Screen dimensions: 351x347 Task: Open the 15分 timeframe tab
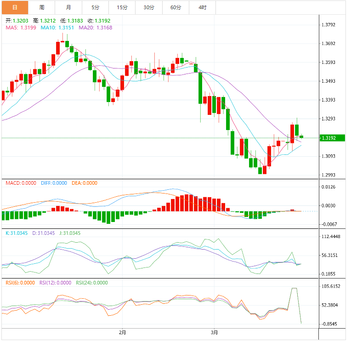pos(122,7)
